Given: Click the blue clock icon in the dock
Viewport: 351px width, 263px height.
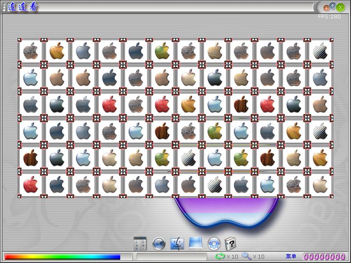Looking at the screenshot, I should (x=159, y=244).
